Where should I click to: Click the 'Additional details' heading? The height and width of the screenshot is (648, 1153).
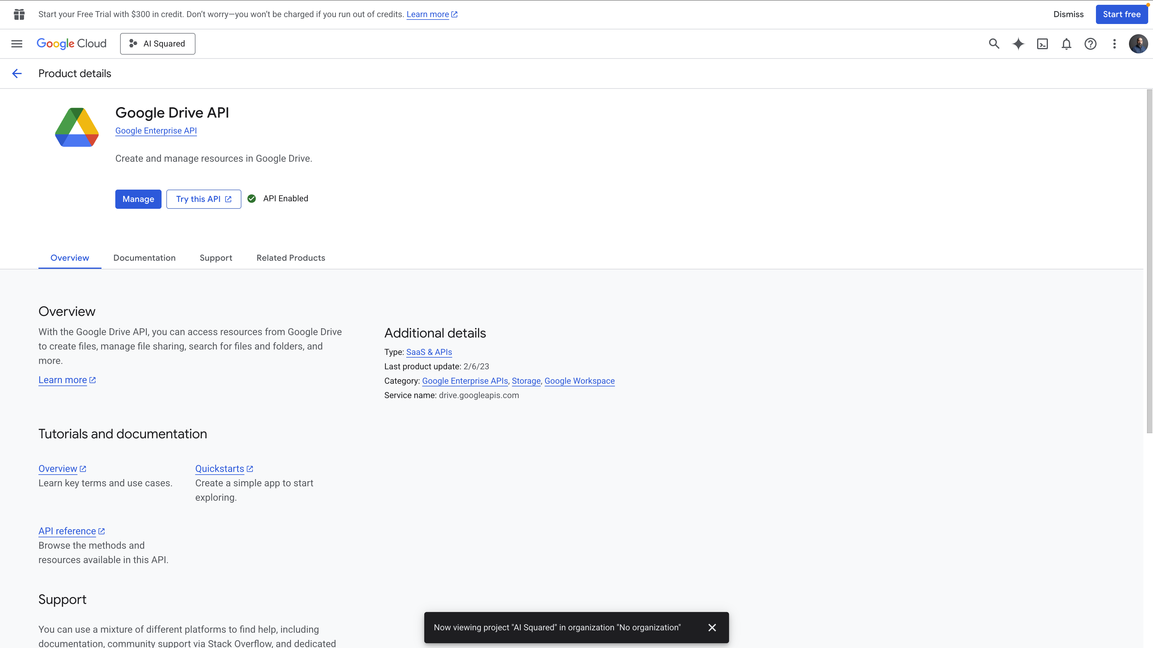click(435, 333)
